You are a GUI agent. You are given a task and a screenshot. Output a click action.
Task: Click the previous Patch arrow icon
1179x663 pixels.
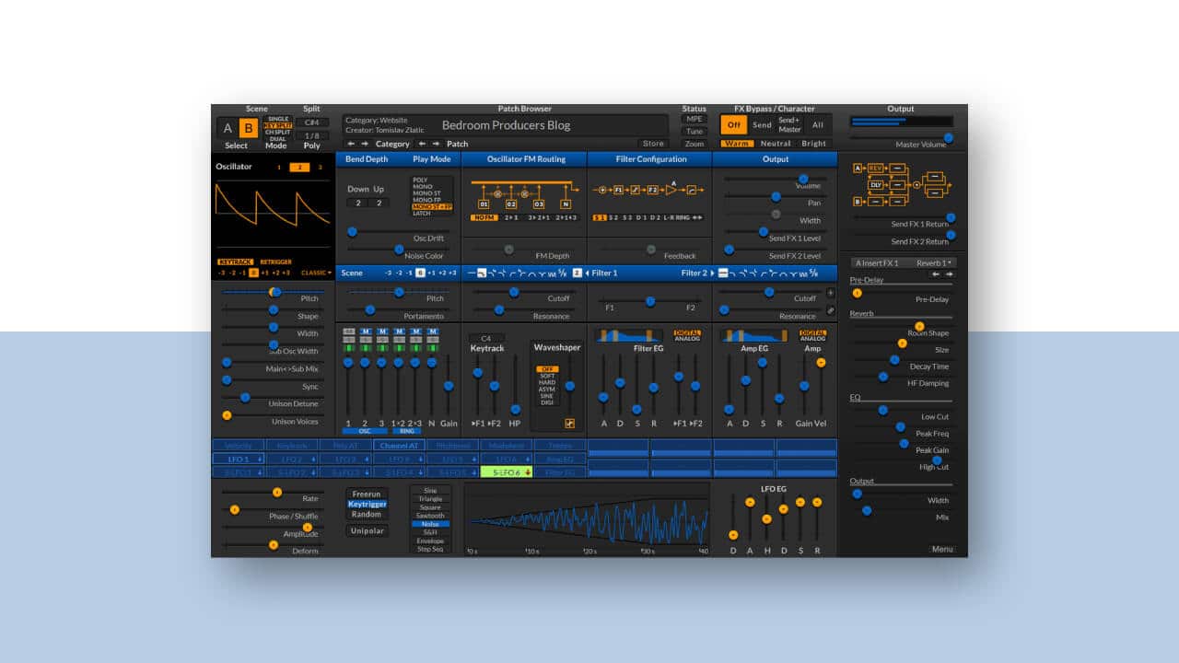tap(422, 144)
